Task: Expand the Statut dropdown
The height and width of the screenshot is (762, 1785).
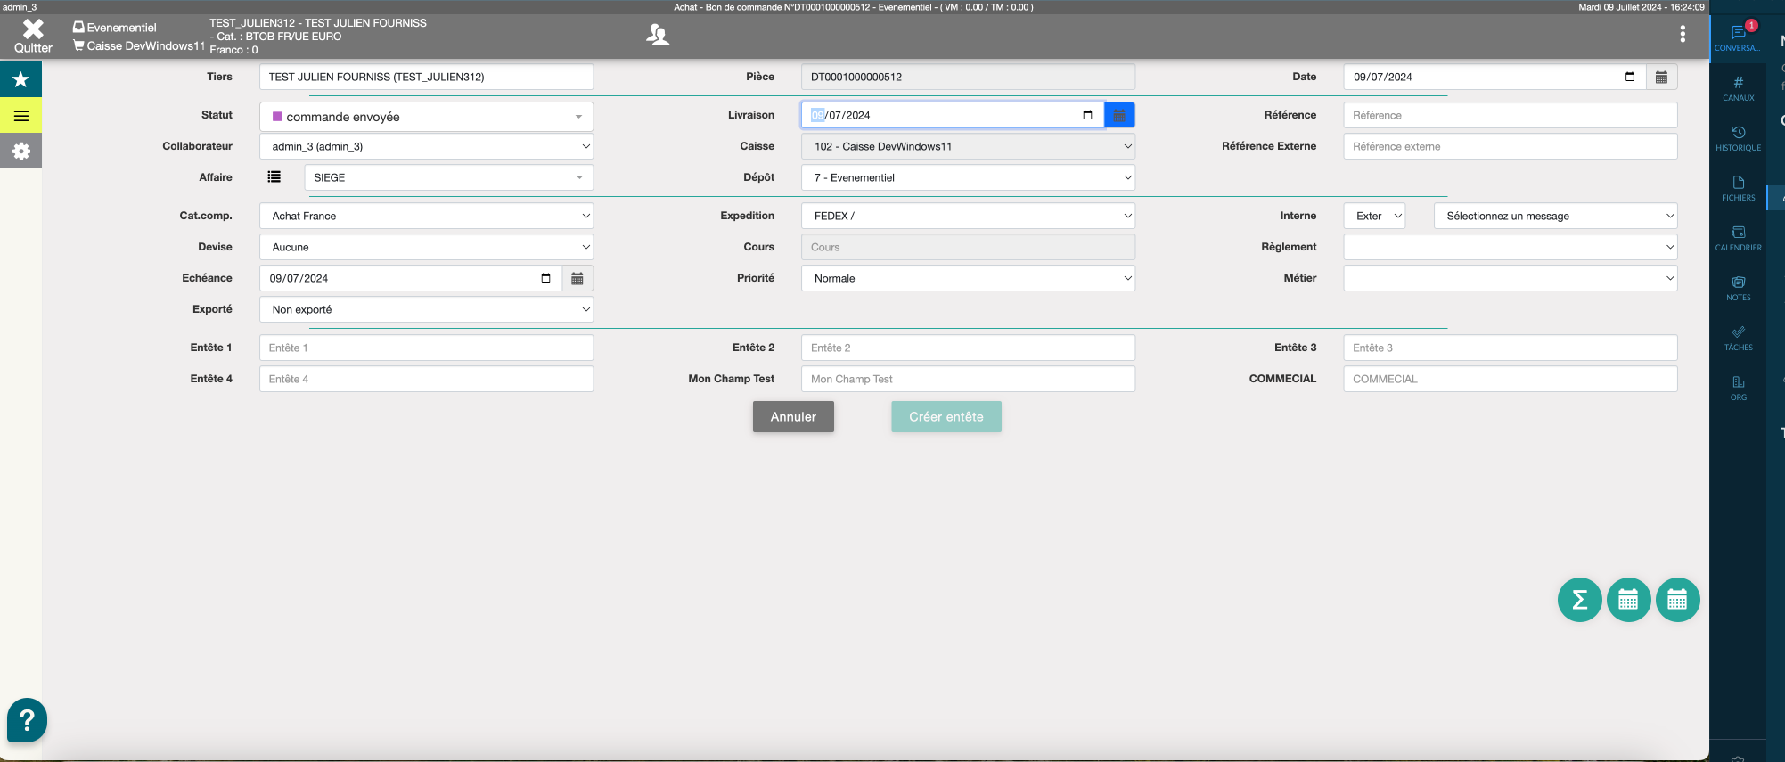Action: [426, 117]
